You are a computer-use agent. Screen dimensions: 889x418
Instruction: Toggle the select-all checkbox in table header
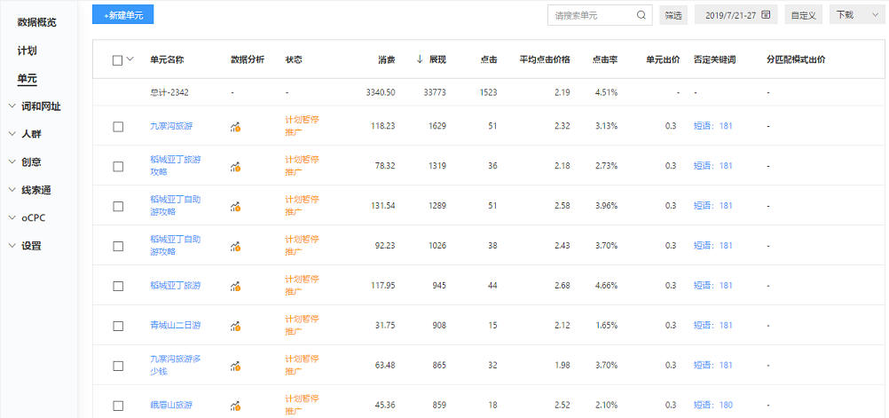pos(118,60)
